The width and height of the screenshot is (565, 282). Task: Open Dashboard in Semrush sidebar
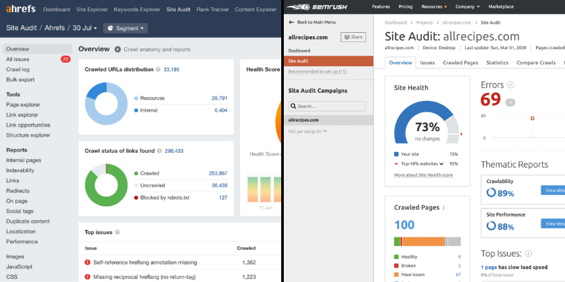tap(299, 50)
